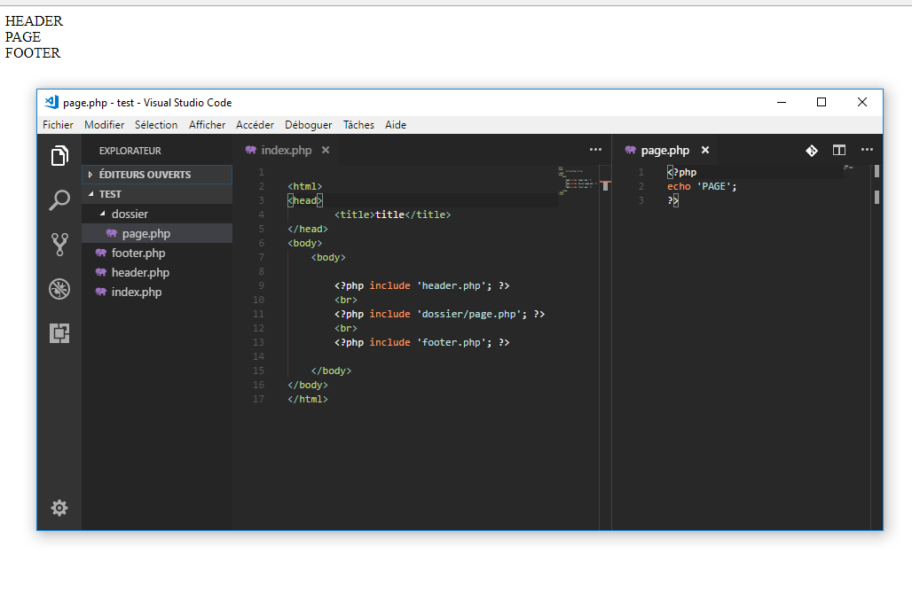The image size is (912, 593).
Task: Open changes icon in page.php editor
Action: coord(812,151)
